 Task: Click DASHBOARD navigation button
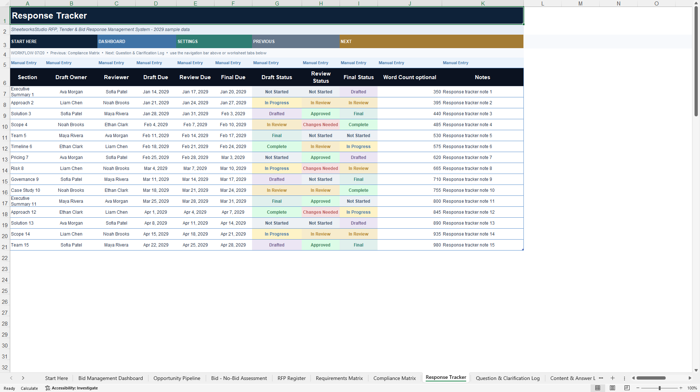pyautogui.click(x=137, y=42)
